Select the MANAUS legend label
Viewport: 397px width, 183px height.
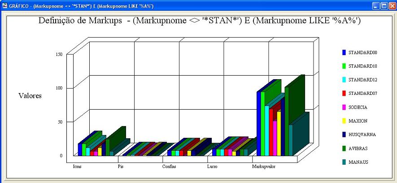(358, 162)
